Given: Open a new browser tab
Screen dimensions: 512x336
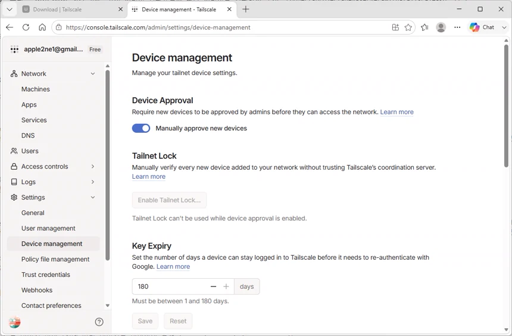Looking at the screenshot, I should (x=245, y=9).
